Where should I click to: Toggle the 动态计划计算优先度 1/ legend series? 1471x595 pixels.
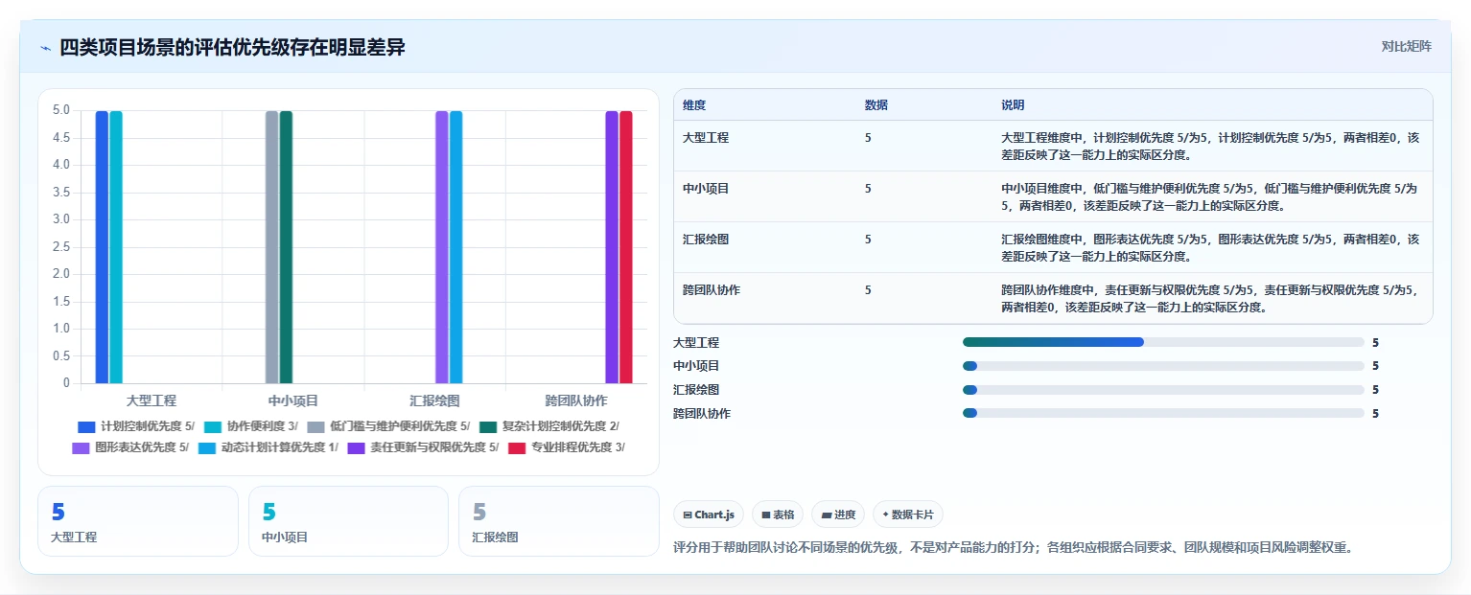tap(269, 447)
